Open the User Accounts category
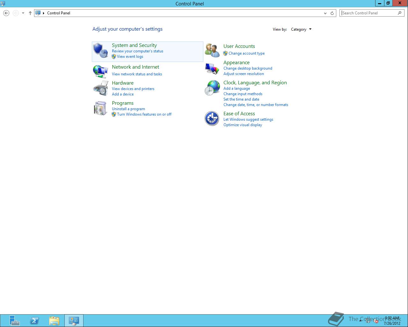 pos(239,46)
